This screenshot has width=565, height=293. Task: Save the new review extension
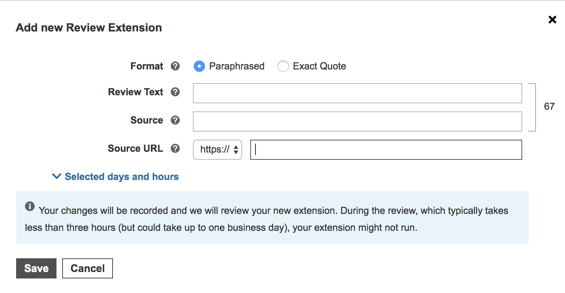tap(36, 268)
